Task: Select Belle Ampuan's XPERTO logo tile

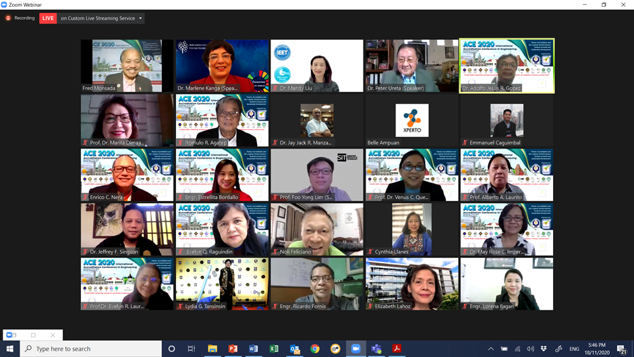Action: pyautogui.click(x=411, y=121)
